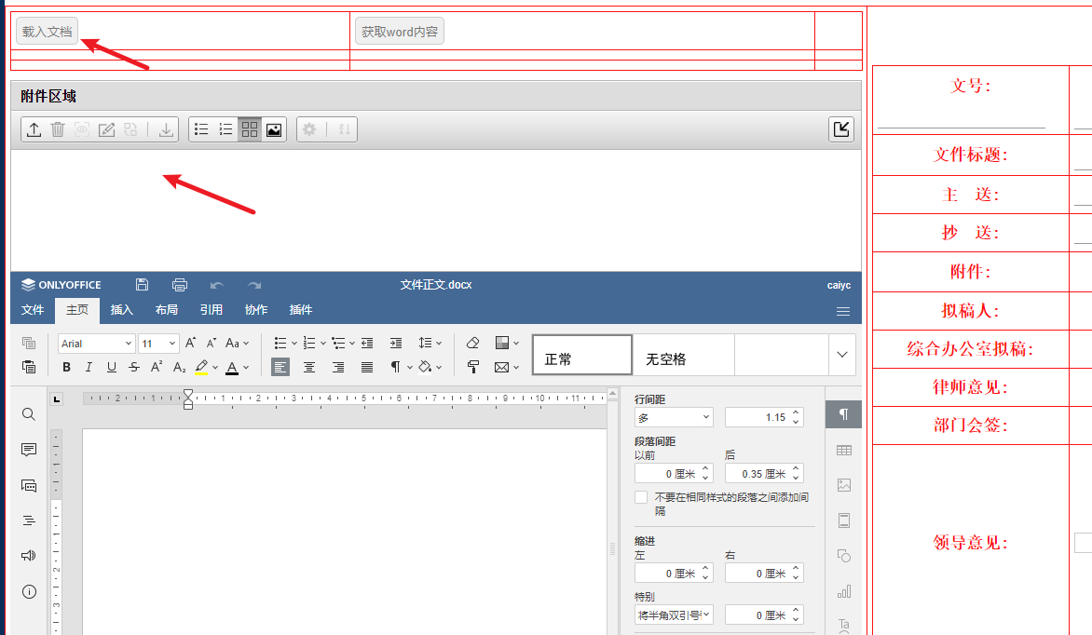The width and height of the screenshot is (1092, 635).
Task: Decrease paragraph indent
Action: click(x=367, y=343)
